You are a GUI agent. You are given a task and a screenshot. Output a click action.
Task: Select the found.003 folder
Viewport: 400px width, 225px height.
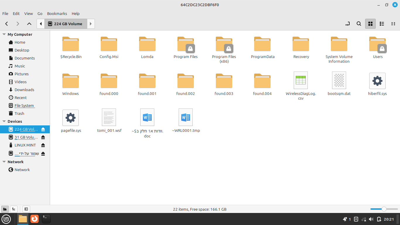click(x=224, y=84)
